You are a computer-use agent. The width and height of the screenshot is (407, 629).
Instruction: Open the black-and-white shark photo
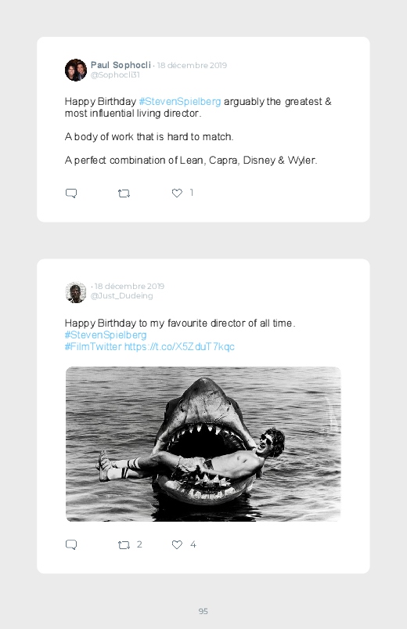click(x=203, y=444)
